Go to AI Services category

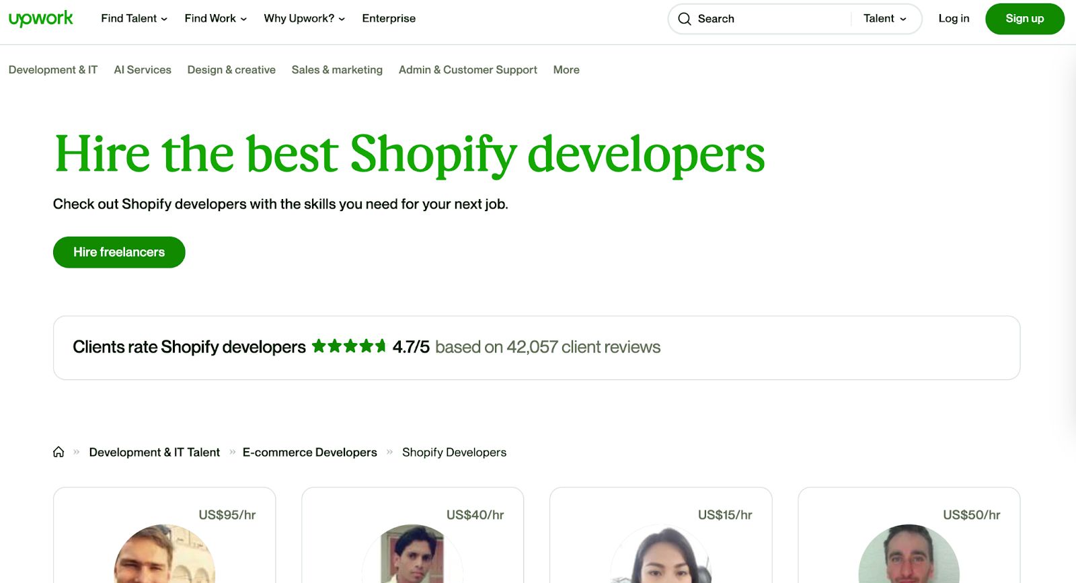click(x=143, y=70)
